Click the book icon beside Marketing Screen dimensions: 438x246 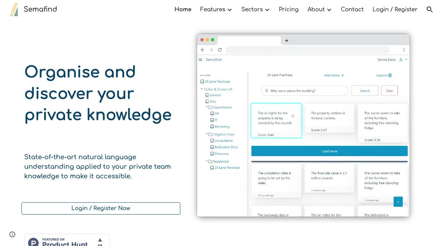tap(212, 127)
